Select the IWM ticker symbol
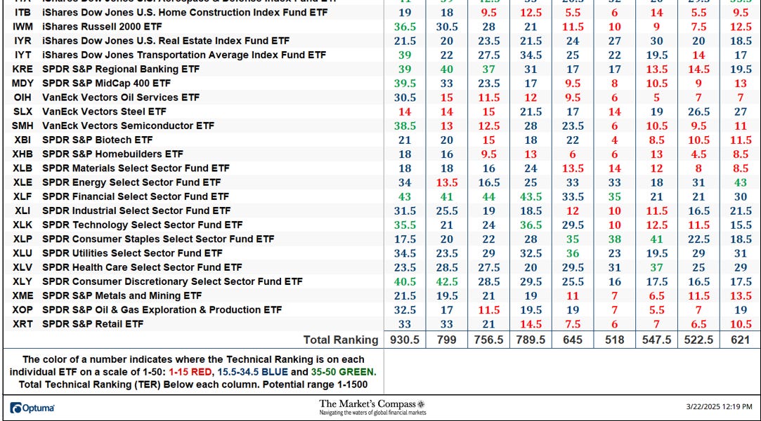Screen dimensions: 761x421 (x=22, y=27)
